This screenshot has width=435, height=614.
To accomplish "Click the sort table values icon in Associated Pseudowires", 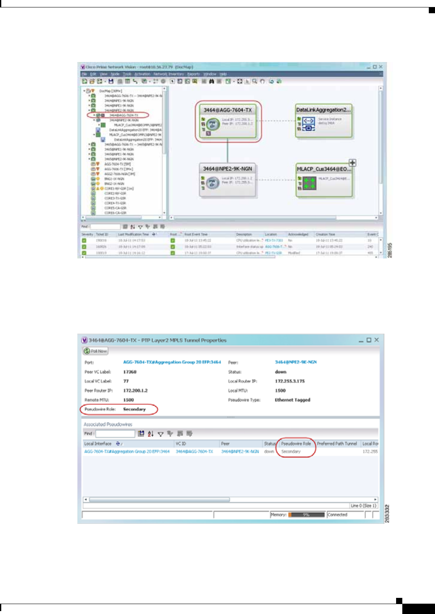I will pyautogui.click(x=151, y=434).
